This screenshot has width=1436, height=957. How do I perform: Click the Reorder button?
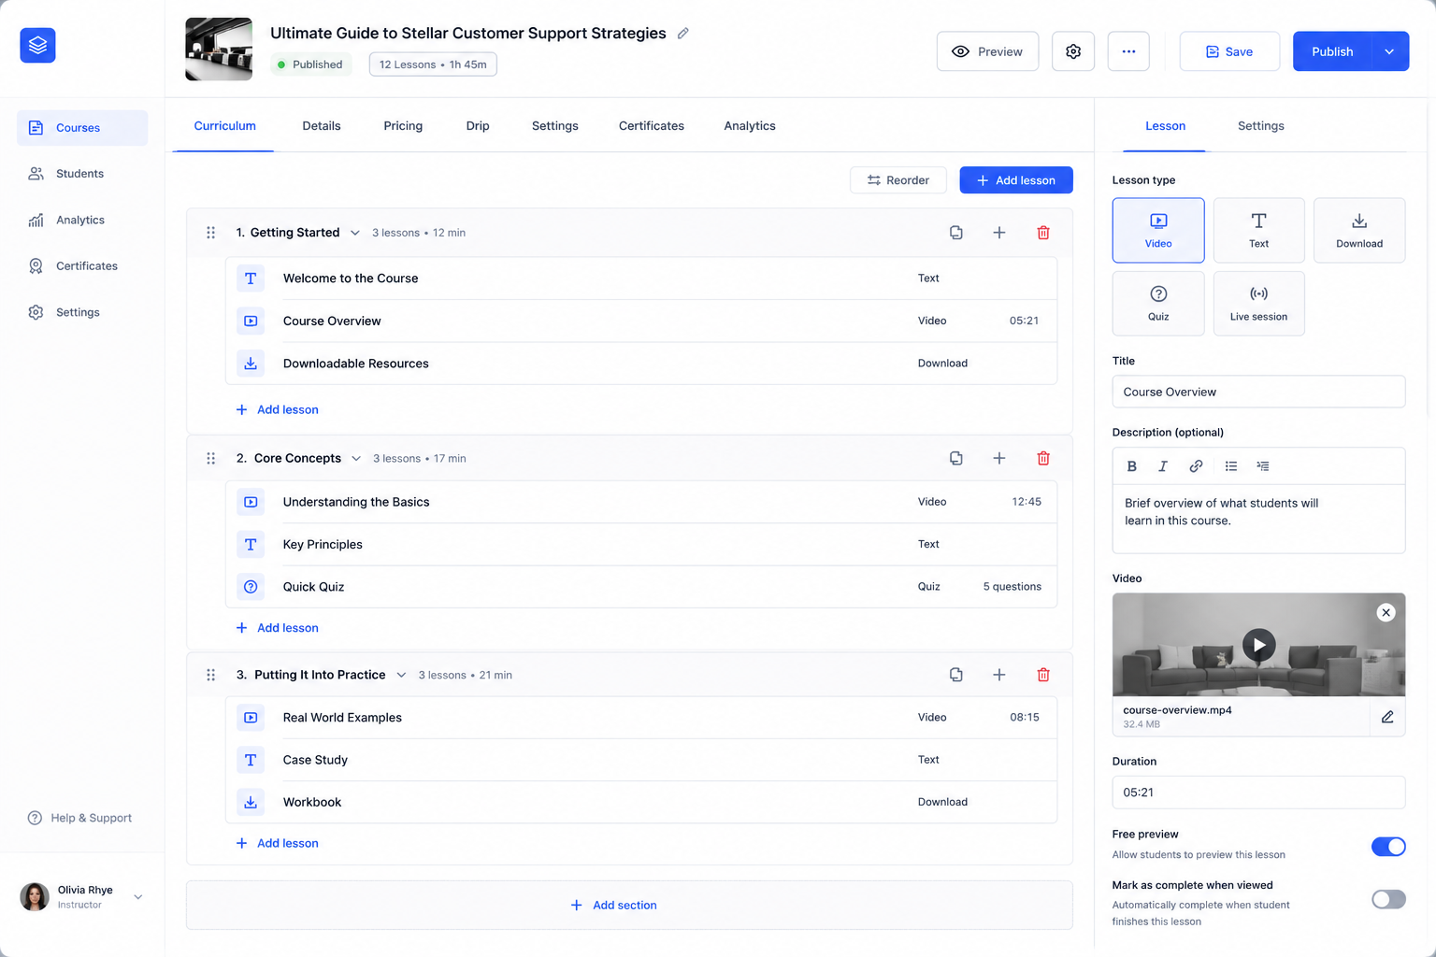898,180
